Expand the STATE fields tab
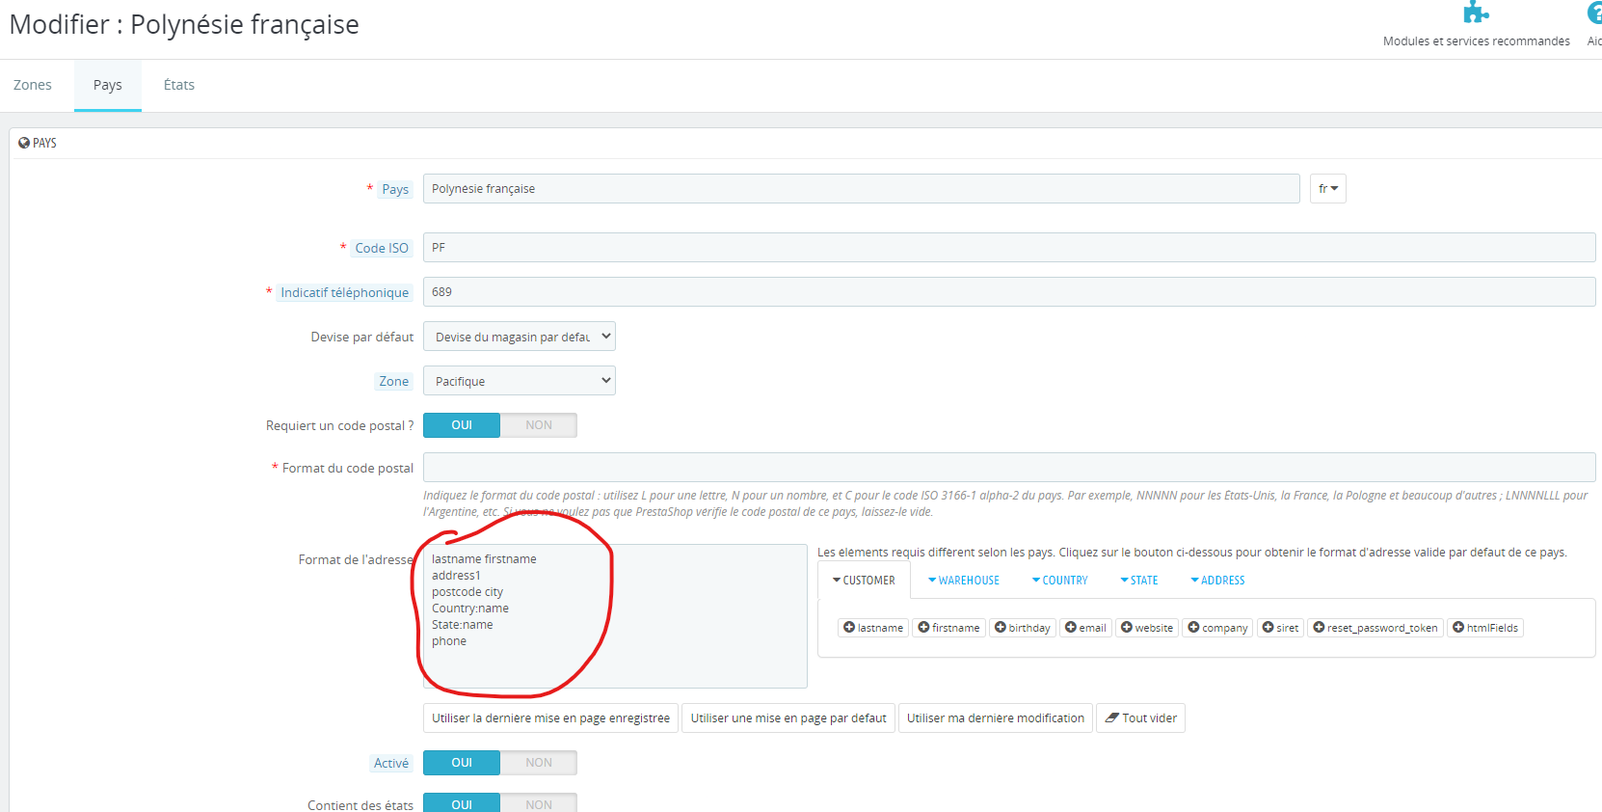 [1139, 581]
